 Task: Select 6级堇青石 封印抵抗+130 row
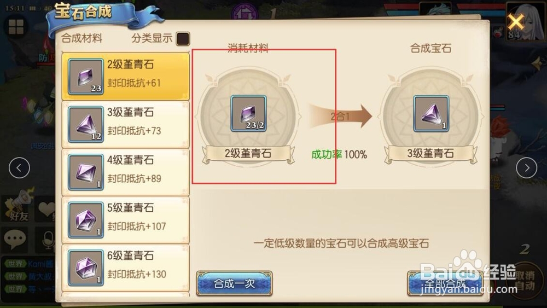coord(126,268)
